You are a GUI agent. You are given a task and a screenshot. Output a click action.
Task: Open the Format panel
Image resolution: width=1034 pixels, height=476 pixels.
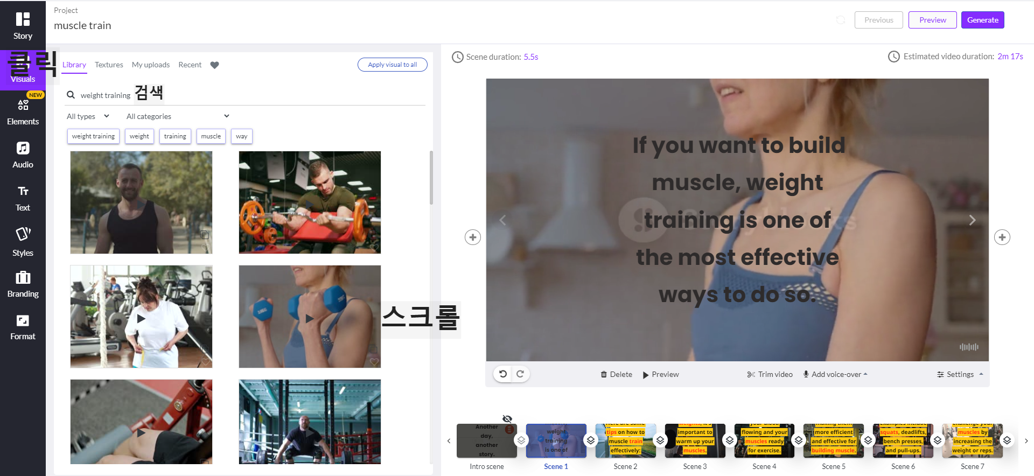click(x=23, y=327)
